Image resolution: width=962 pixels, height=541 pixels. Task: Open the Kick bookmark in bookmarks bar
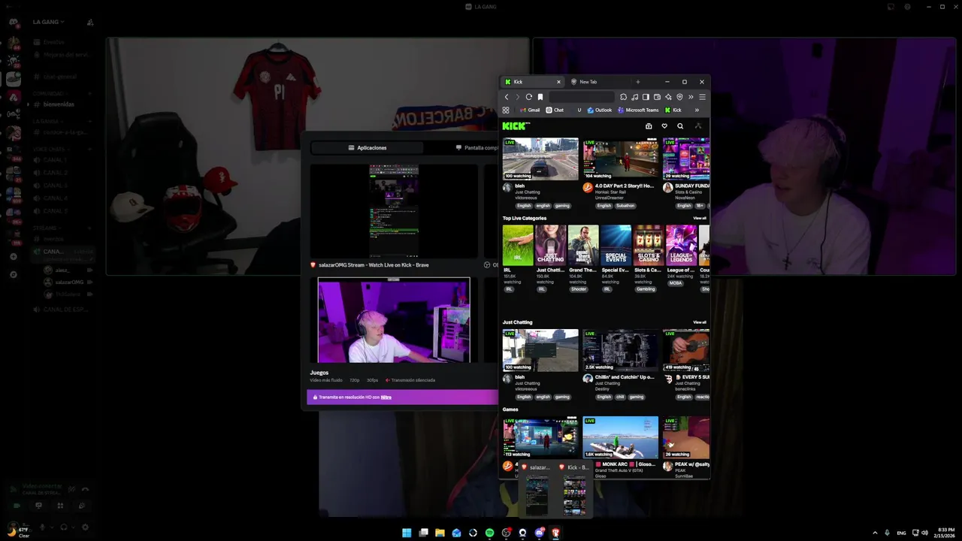click(x=673, y=110)
